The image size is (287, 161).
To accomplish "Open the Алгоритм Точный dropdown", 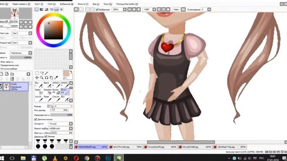I will point(71,124).
